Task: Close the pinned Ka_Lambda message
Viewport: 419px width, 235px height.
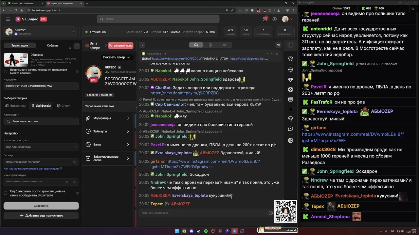Action: point(277,54)
